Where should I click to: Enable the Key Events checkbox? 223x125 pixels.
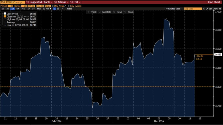click(x=69, y=6)
